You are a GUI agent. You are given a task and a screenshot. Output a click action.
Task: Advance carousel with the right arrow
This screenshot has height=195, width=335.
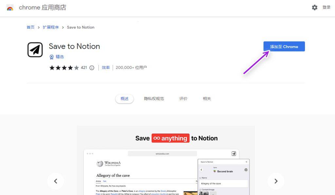[276, 181]
